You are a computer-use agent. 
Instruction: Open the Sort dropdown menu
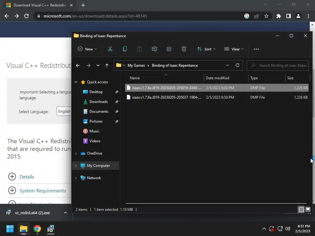click(206, 49)
